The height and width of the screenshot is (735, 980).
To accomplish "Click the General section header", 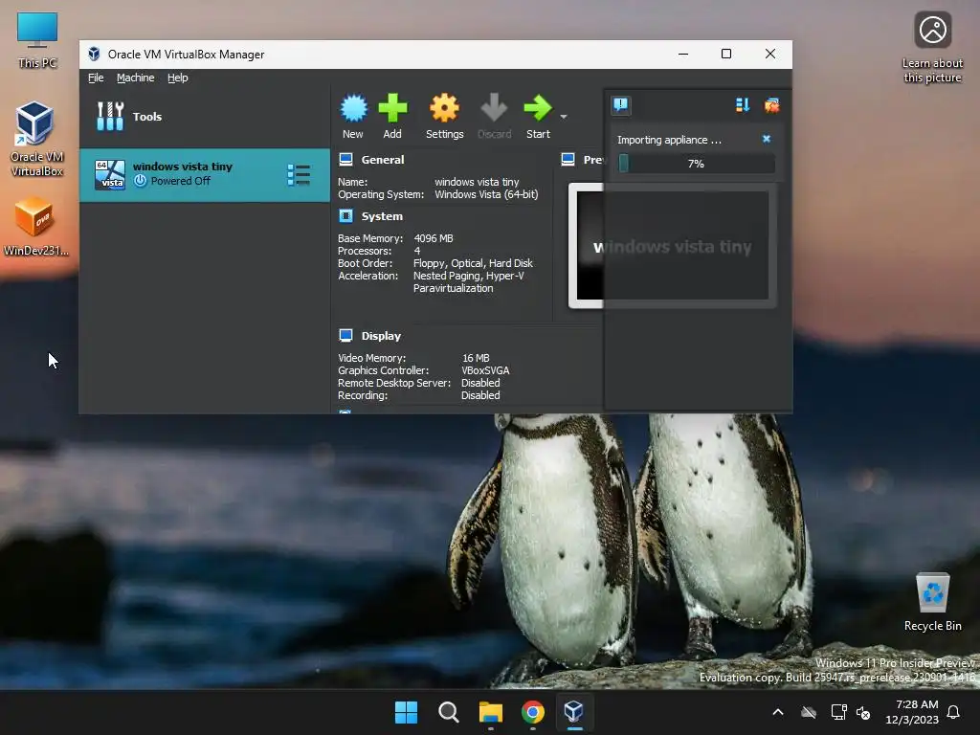I will point(383,160).
